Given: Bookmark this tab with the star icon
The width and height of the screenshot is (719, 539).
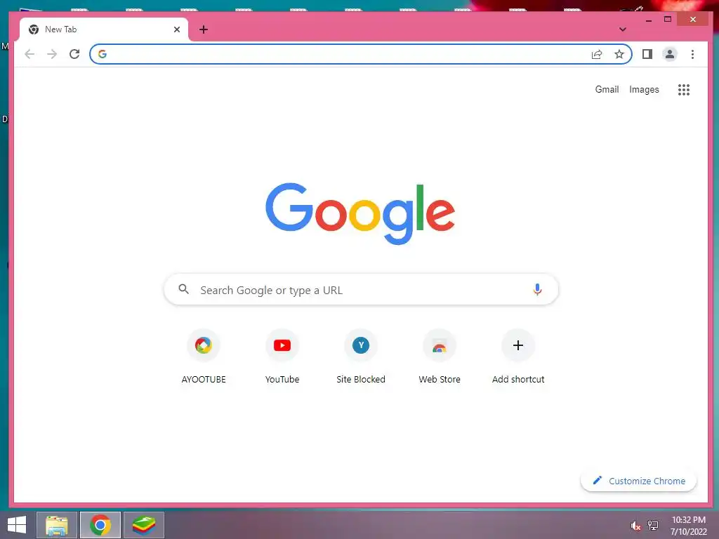Looking at the screenshot, I should coord(619,55).
